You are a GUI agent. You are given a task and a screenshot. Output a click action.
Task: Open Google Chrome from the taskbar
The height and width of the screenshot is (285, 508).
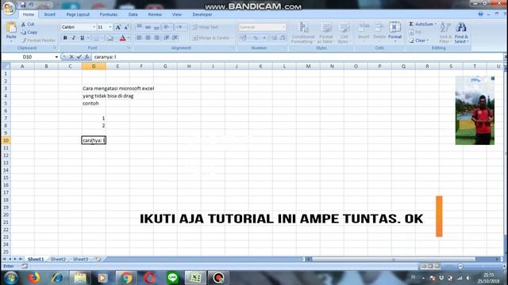(126, 278)
